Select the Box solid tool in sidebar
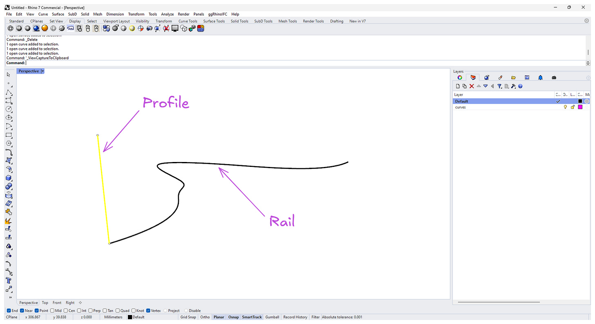The image size is (595, 324). [x=9, y=178]
